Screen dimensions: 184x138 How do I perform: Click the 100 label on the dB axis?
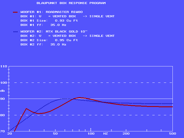click(4, 83)
